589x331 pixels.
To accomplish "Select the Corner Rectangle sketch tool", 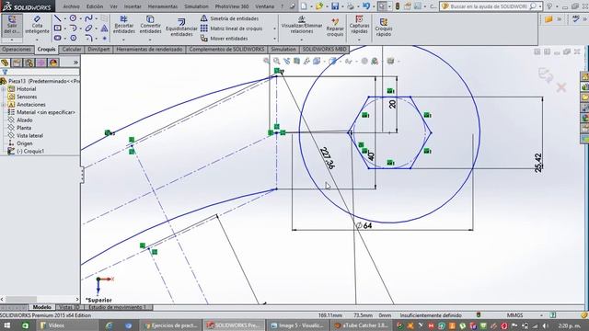I will click(57, 29).
